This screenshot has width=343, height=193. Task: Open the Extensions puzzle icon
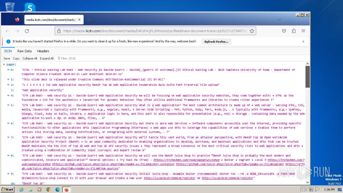point(294,31)
